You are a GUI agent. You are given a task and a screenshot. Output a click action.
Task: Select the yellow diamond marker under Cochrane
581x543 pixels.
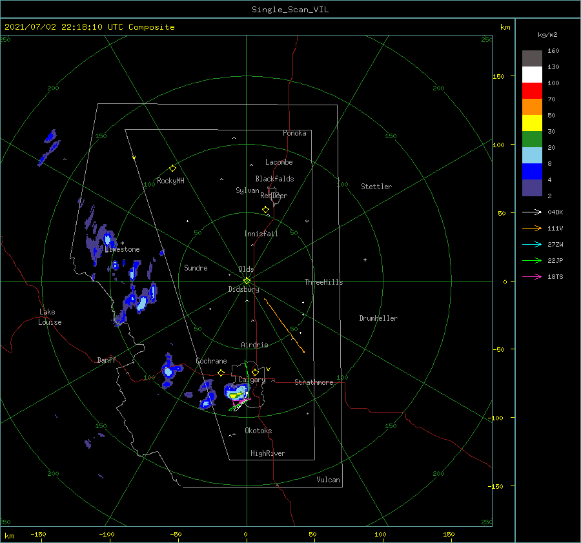tap(221, 373)
